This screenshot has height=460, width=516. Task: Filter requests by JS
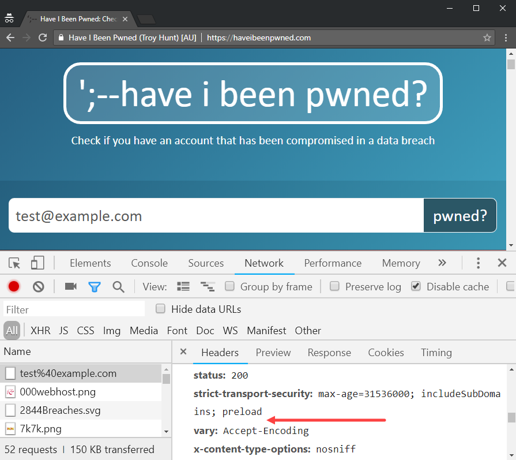[x=63, y=331]
